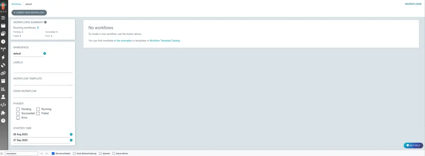Open Event Flow via the broadcast tower icon
This screenshot has width=425, height=156.
coord(3,49)
